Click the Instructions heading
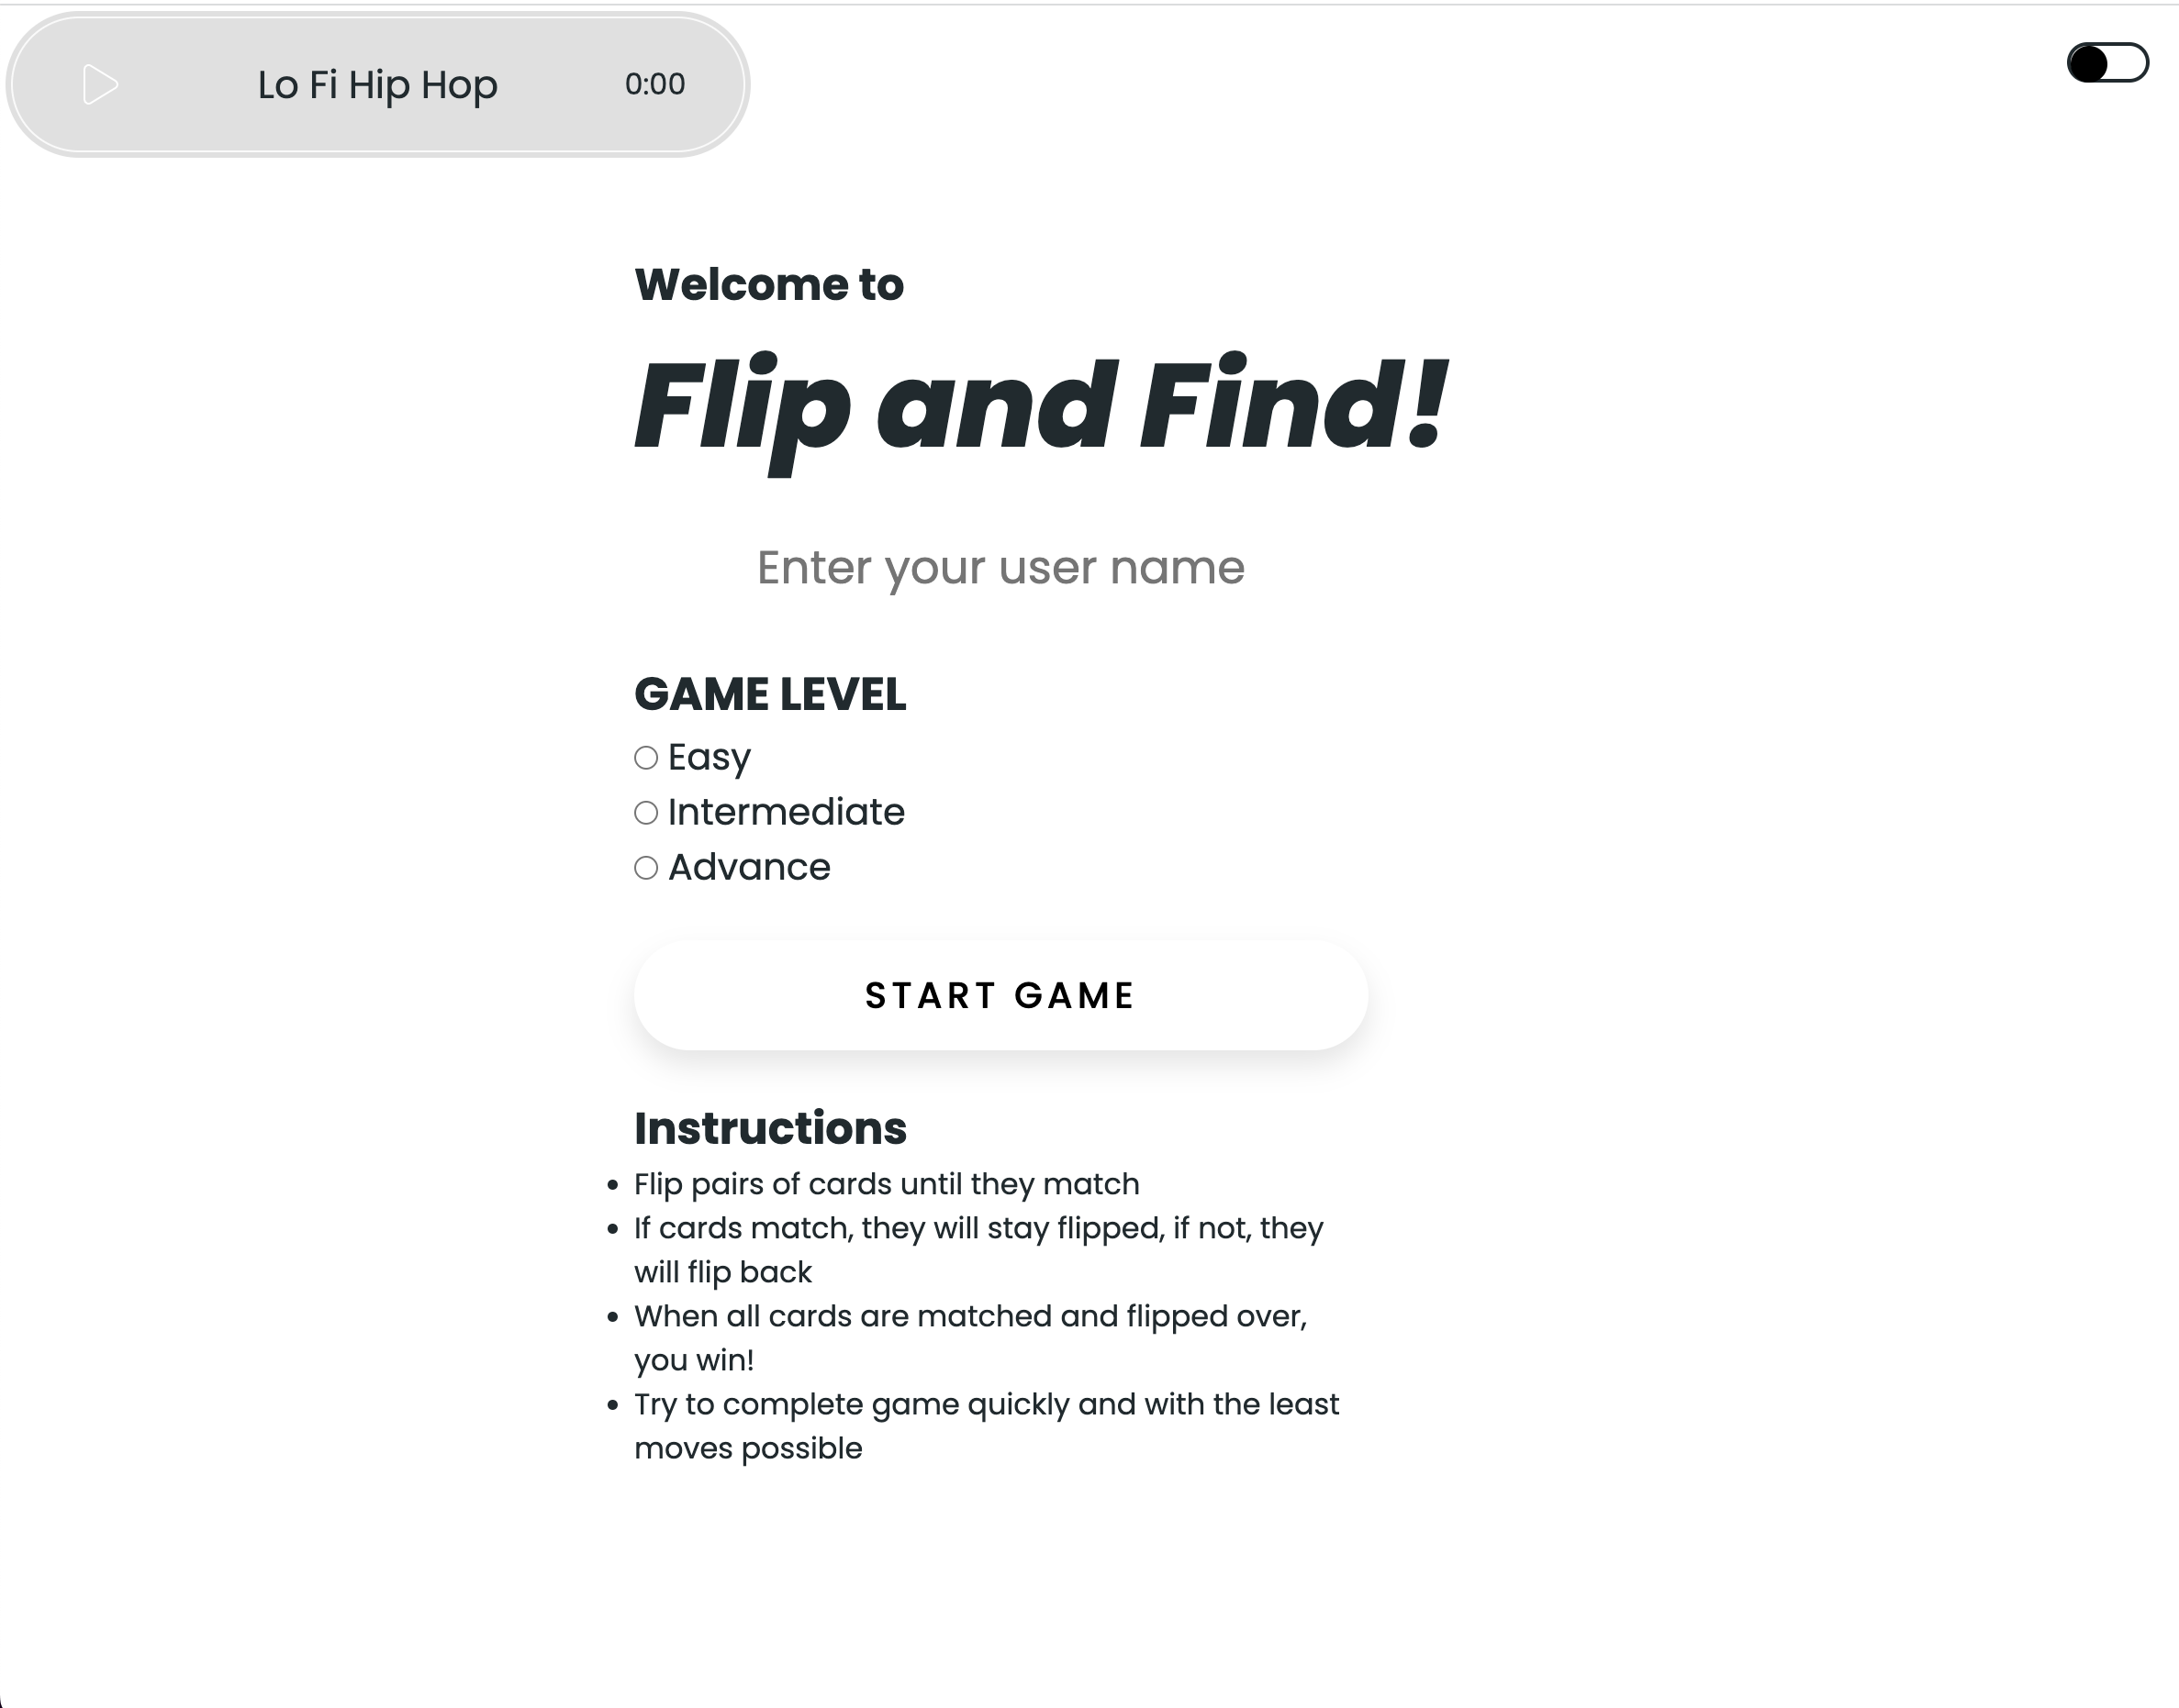Image resolution: width=2179 pixels, height=1708 pixels. (770, 1128)
